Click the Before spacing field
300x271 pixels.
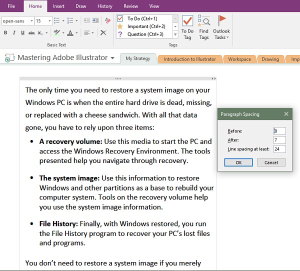(x=279, y=131)
